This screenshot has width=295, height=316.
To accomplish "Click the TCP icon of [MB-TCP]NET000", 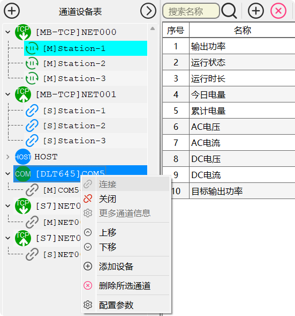I will (23, 32).
